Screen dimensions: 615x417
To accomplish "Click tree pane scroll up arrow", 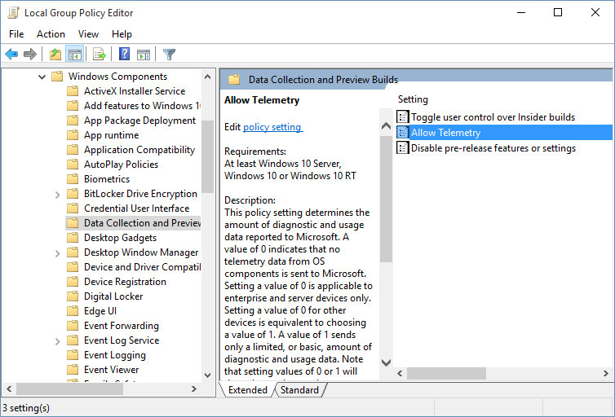I will click(x=207, y=77).
